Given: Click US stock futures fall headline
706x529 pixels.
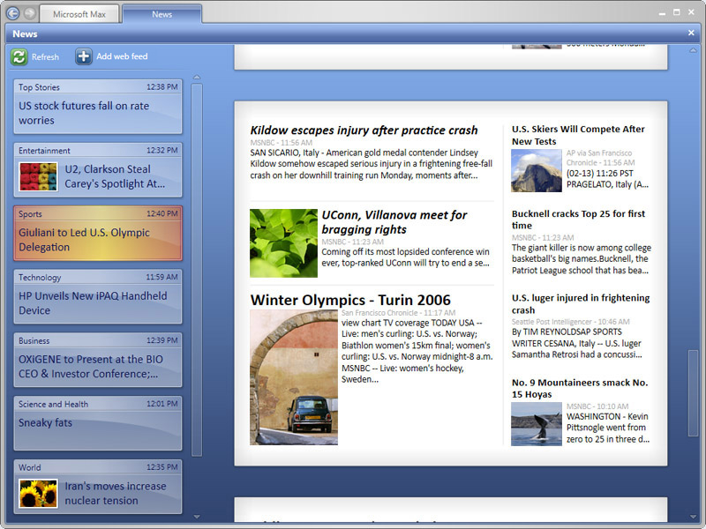Looking at the screenshot, I should coord(84,113).
